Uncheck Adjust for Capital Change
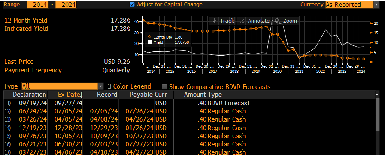The image size is (385, 155). [x=132, y=5]
